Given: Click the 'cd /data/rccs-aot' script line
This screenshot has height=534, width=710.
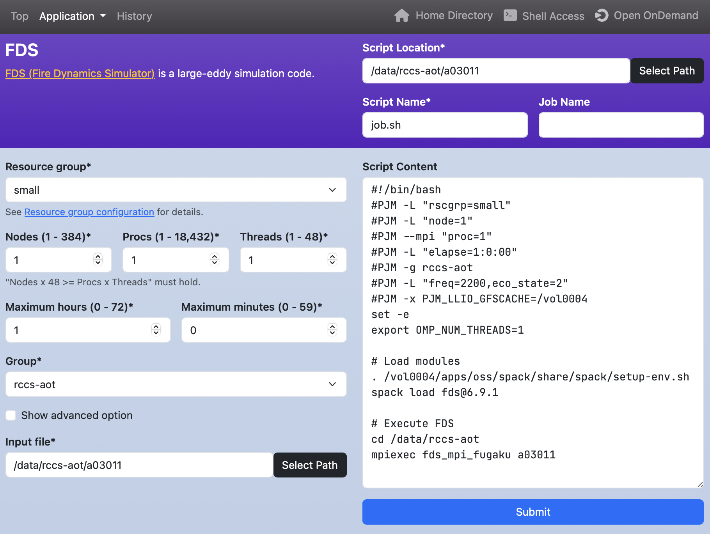Looking at the screenshot, I should (x=425, y=439).
